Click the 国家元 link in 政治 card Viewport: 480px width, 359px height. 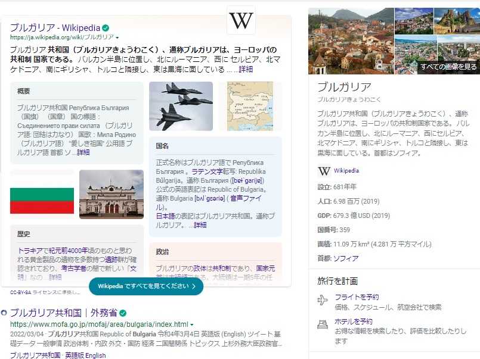coord(265,269)
